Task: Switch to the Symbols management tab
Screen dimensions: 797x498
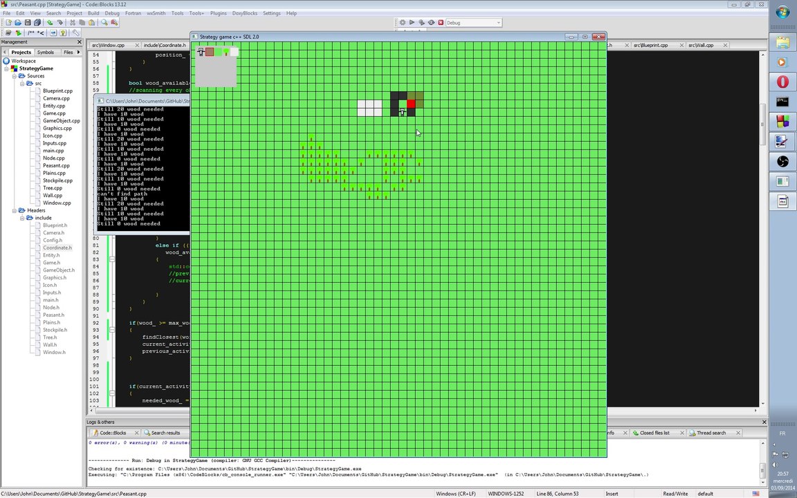Action: [45, 52]
